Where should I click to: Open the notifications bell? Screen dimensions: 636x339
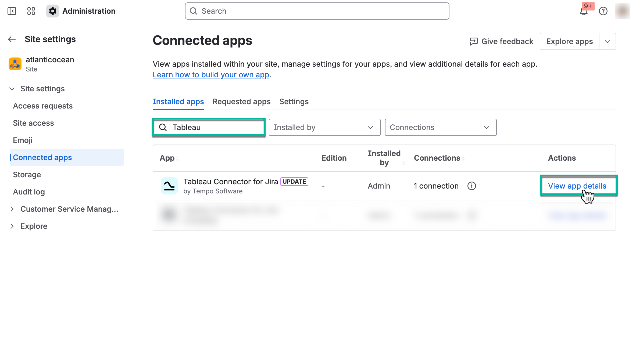click(584, 11)
